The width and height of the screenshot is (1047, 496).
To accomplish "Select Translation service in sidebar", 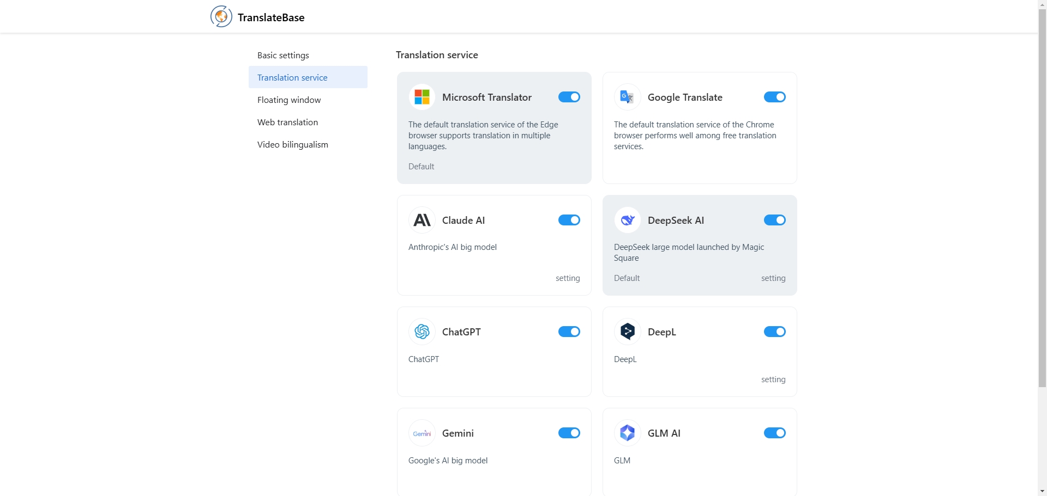I will point(308,77).
